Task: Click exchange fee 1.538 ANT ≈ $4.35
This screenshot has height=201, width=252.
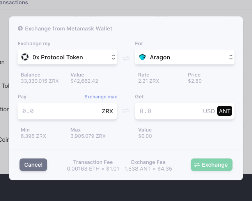Action: [148, 169]
